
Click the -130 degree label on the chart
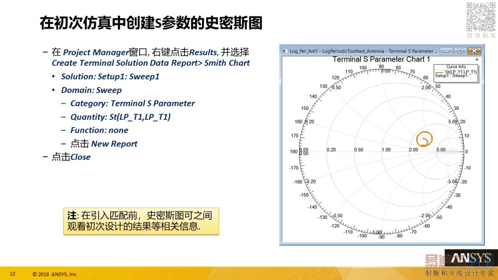click(322, 217)
